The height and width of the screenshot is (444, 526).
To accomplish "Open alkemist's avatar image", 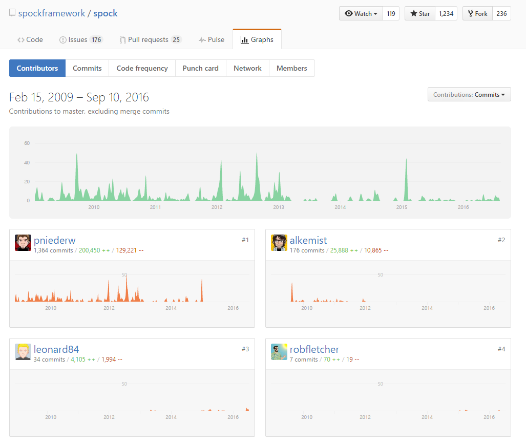I will click(x=279, y=243).
